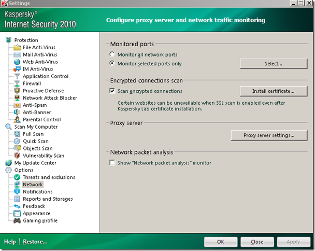Click the Parental Control icon
Screen dimensions: 315x251
17,119
